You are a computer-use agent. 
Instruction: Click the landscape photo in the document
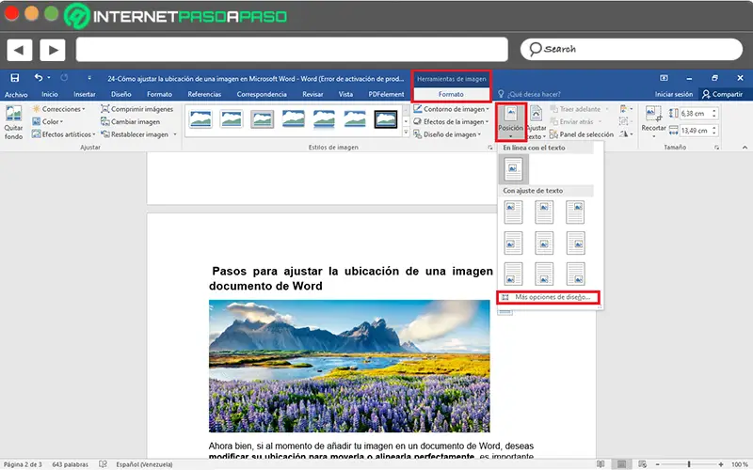(x=349, y=366)
